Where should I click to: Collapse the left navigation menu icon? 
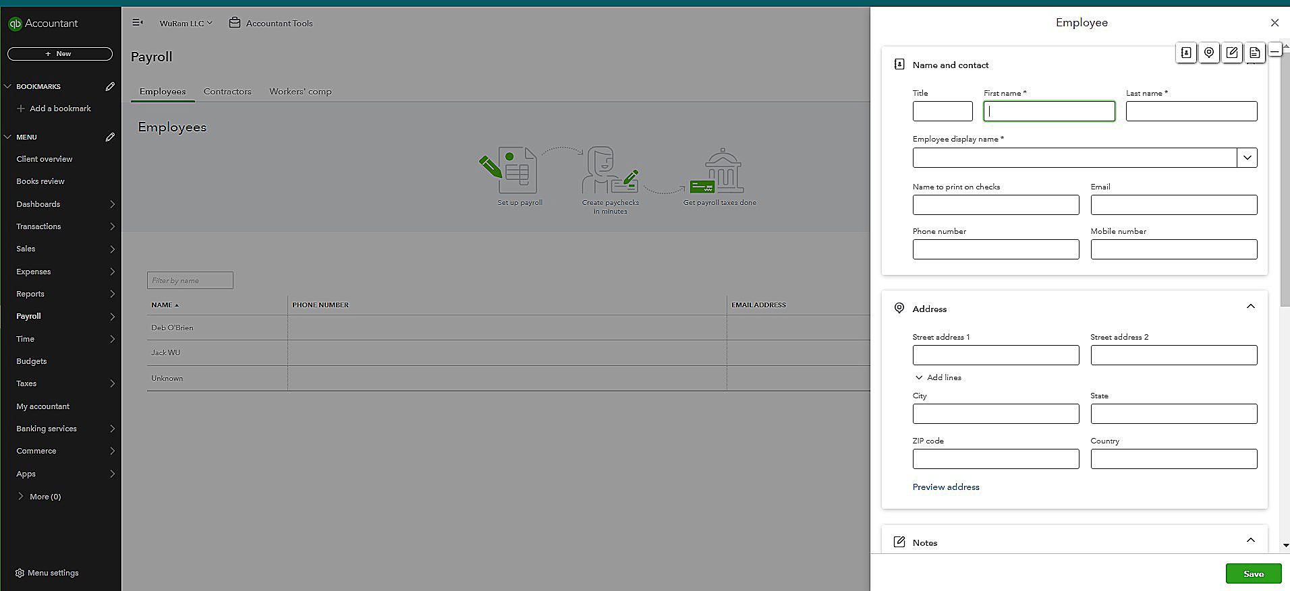point(138,23)
